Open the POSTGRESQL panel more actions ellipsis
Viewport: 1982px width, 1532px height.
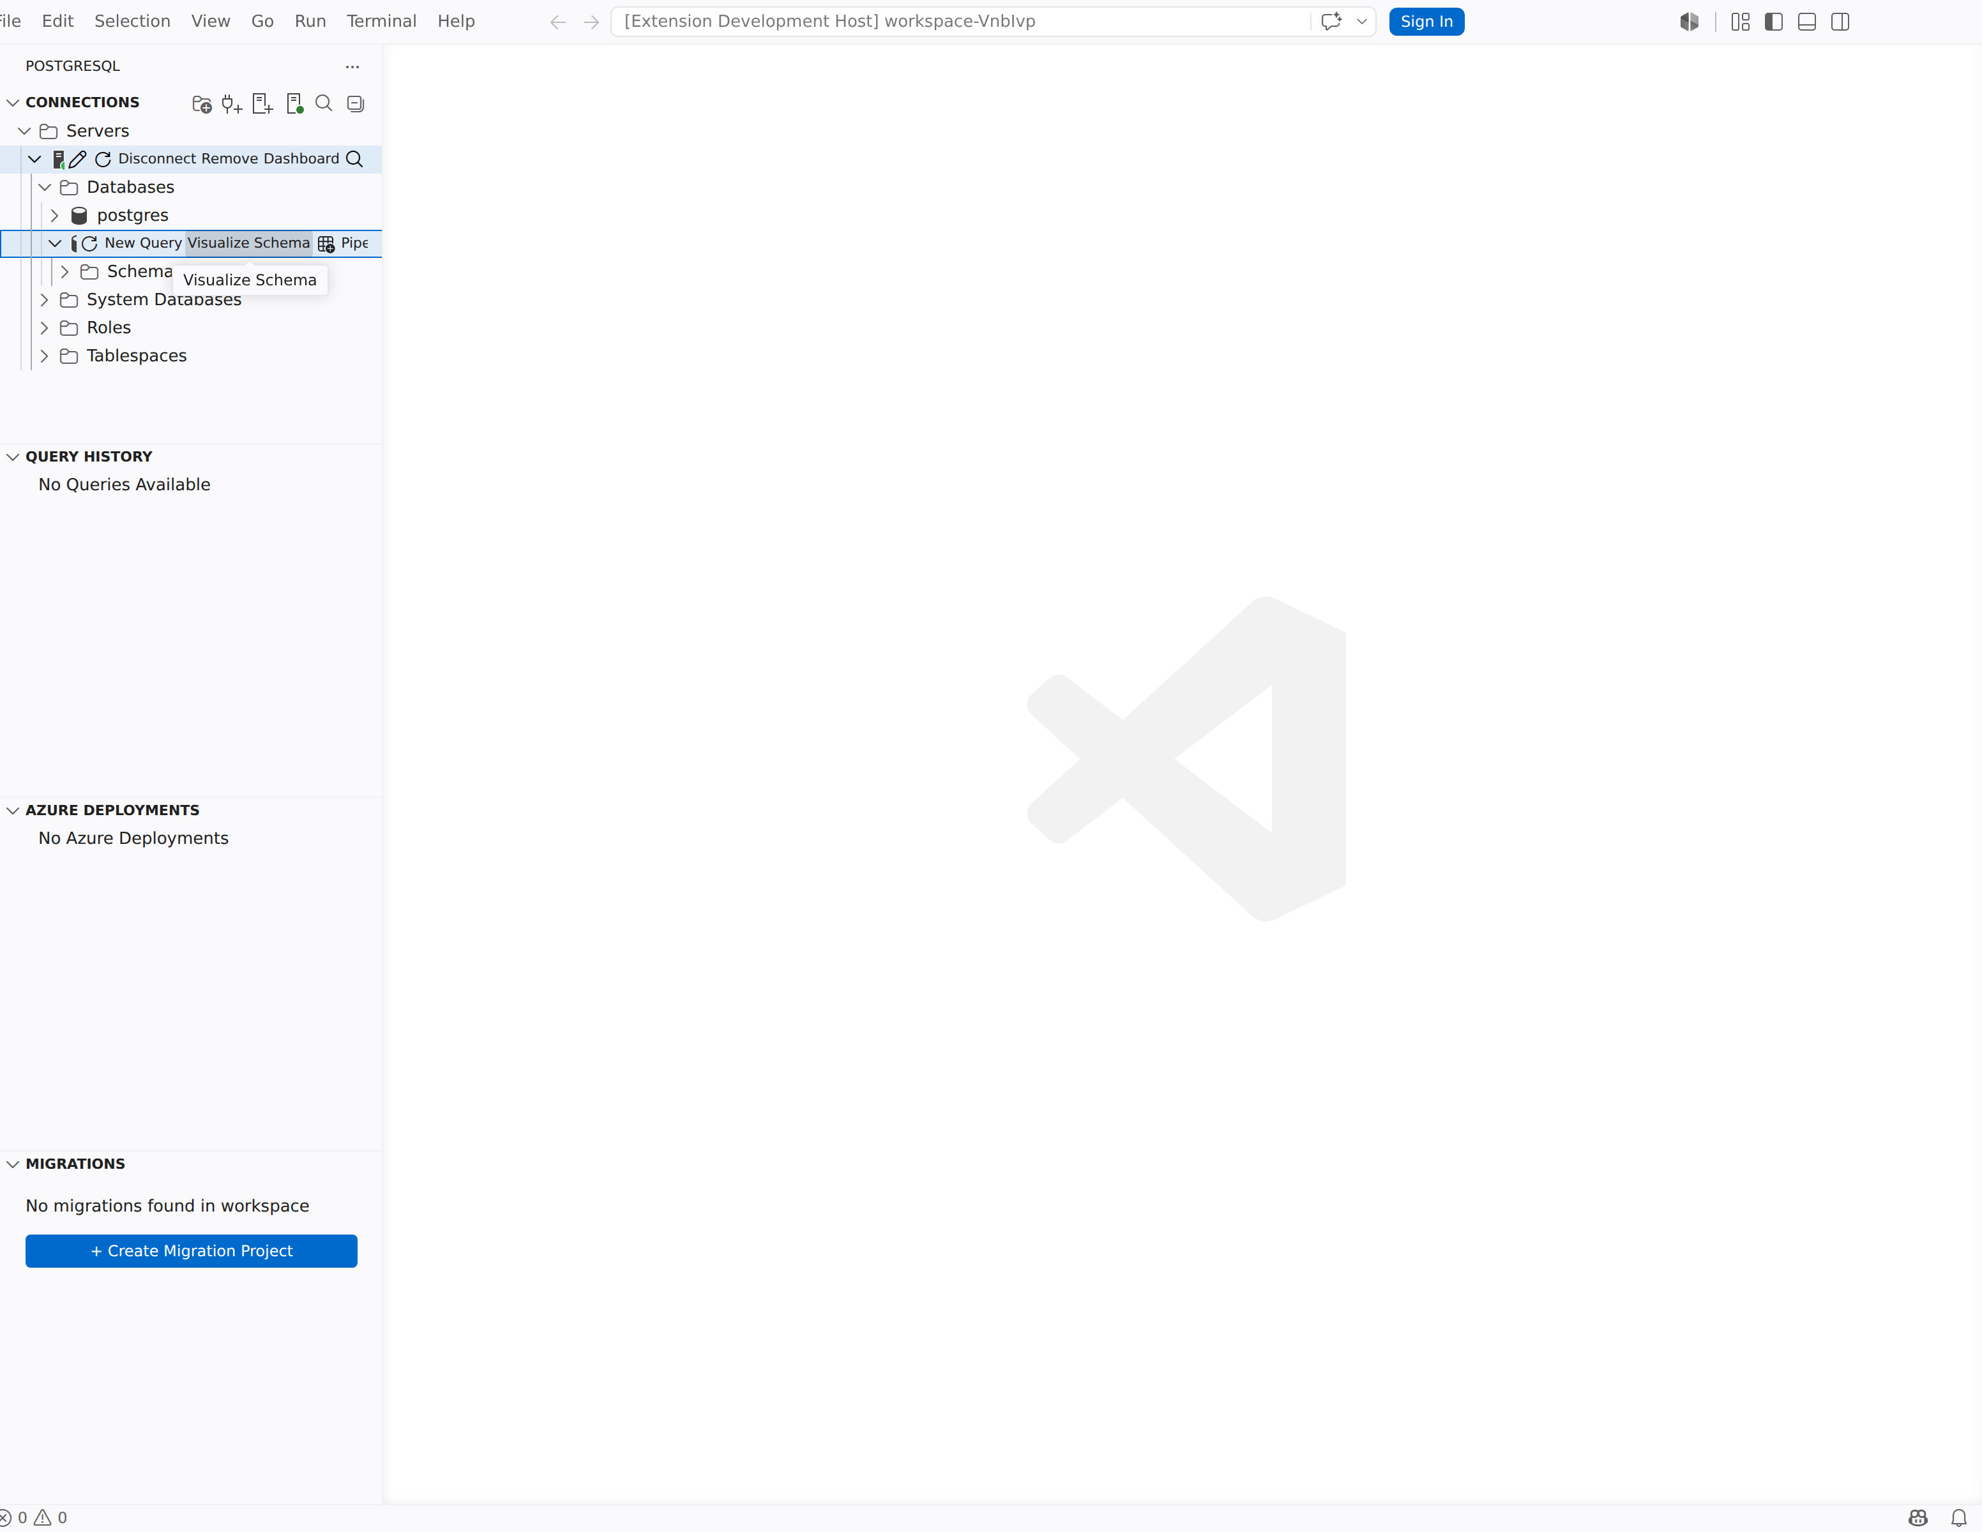click(352, 66)
